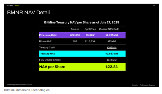Click the $3,825 Ethereum spot price

[90, 35]
